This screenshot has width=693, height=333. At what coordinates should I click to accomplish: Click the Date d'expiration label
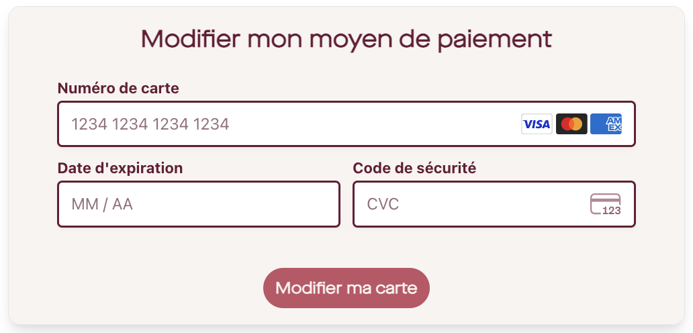click(x=120, y=169)
